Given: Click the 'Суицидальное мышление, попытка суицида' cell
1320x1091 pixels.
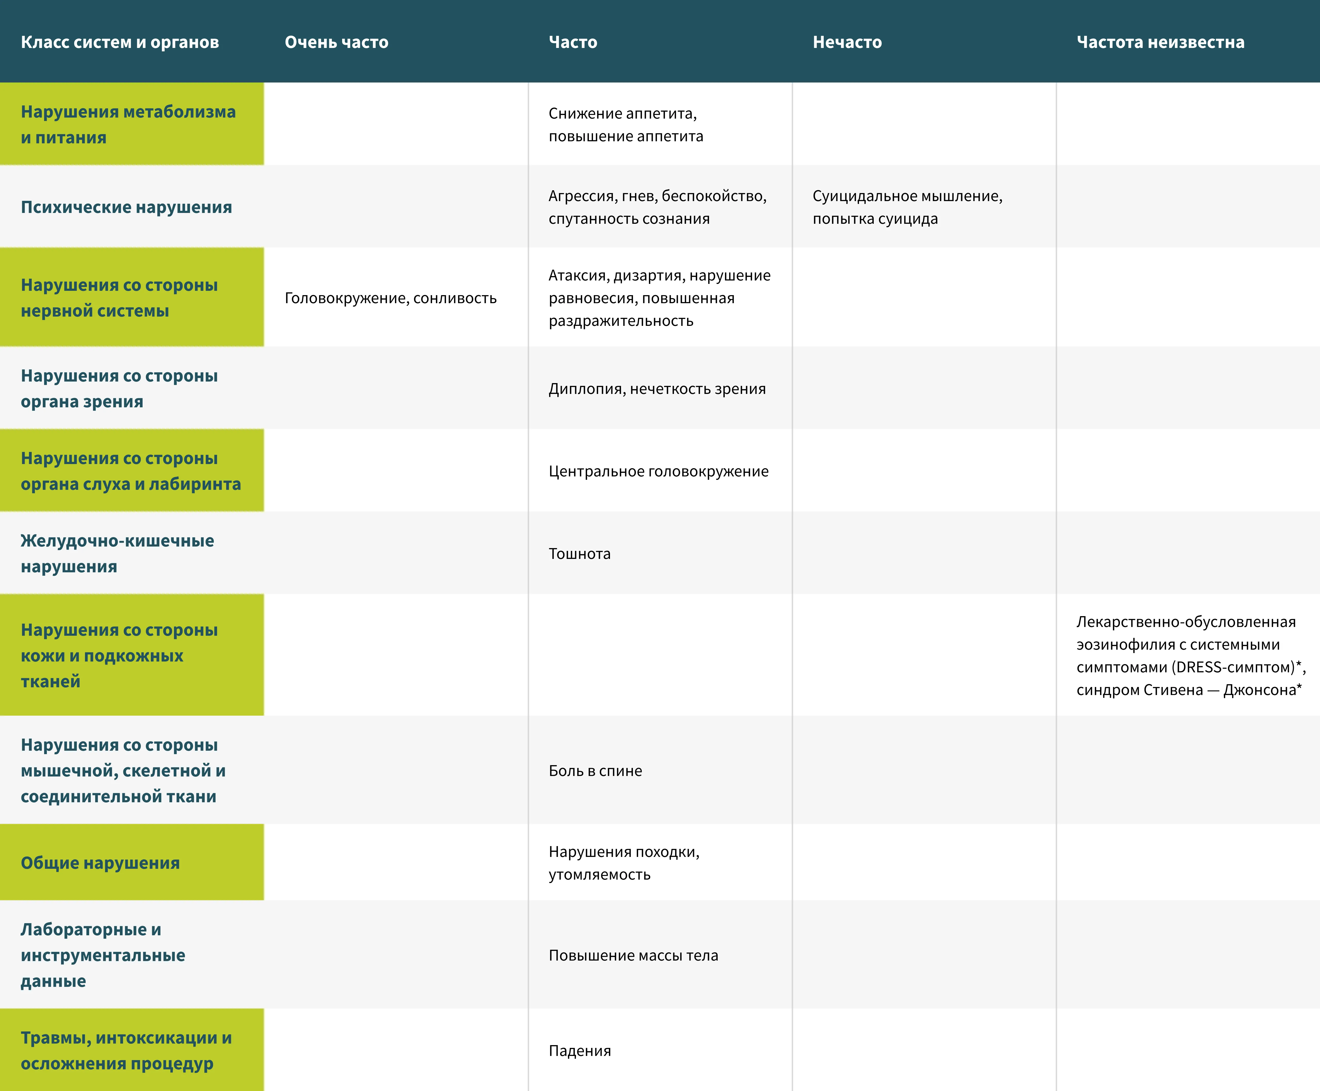Looking at the screenshot, I should (907, 207).
